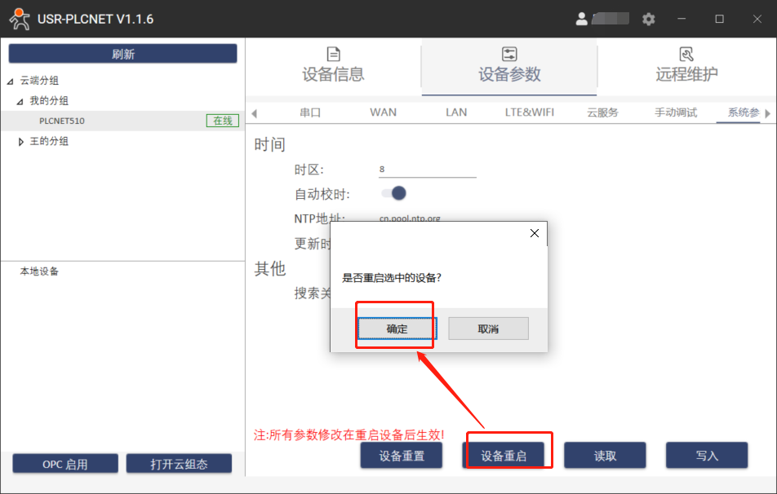Expand the 王的分组 tree node

tap(20, 142)
